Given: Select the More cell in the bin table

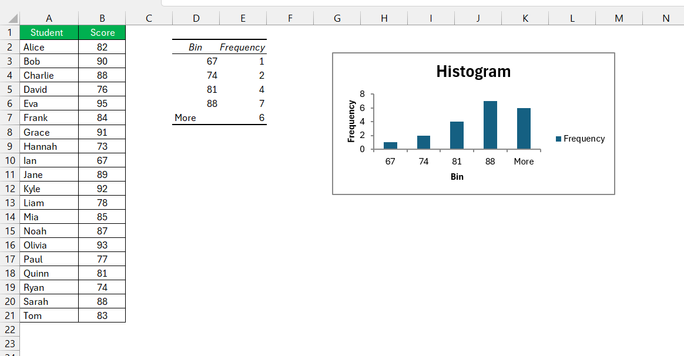Looking at the screenshot, I should click(x=184, y=117).
